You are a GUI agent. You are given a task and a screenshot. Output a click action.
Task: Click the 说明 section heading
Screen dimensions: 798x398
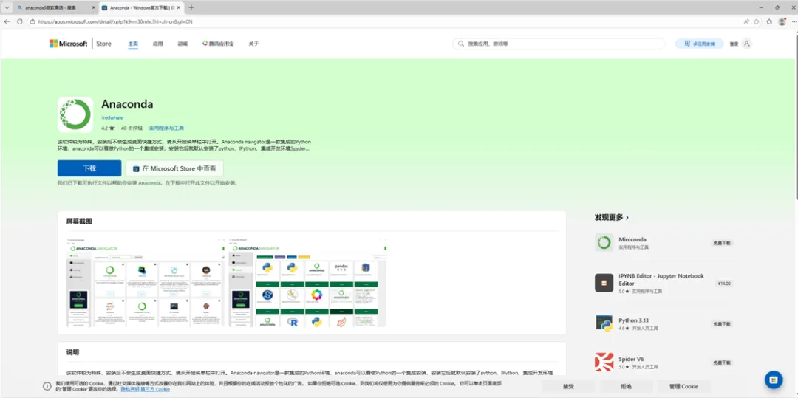click(72, 352)
